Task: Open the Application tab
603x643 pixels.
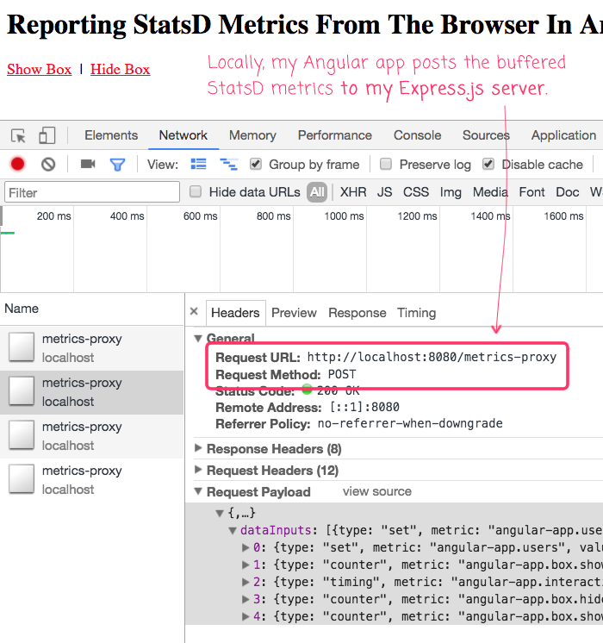Action: pos(563,135)
